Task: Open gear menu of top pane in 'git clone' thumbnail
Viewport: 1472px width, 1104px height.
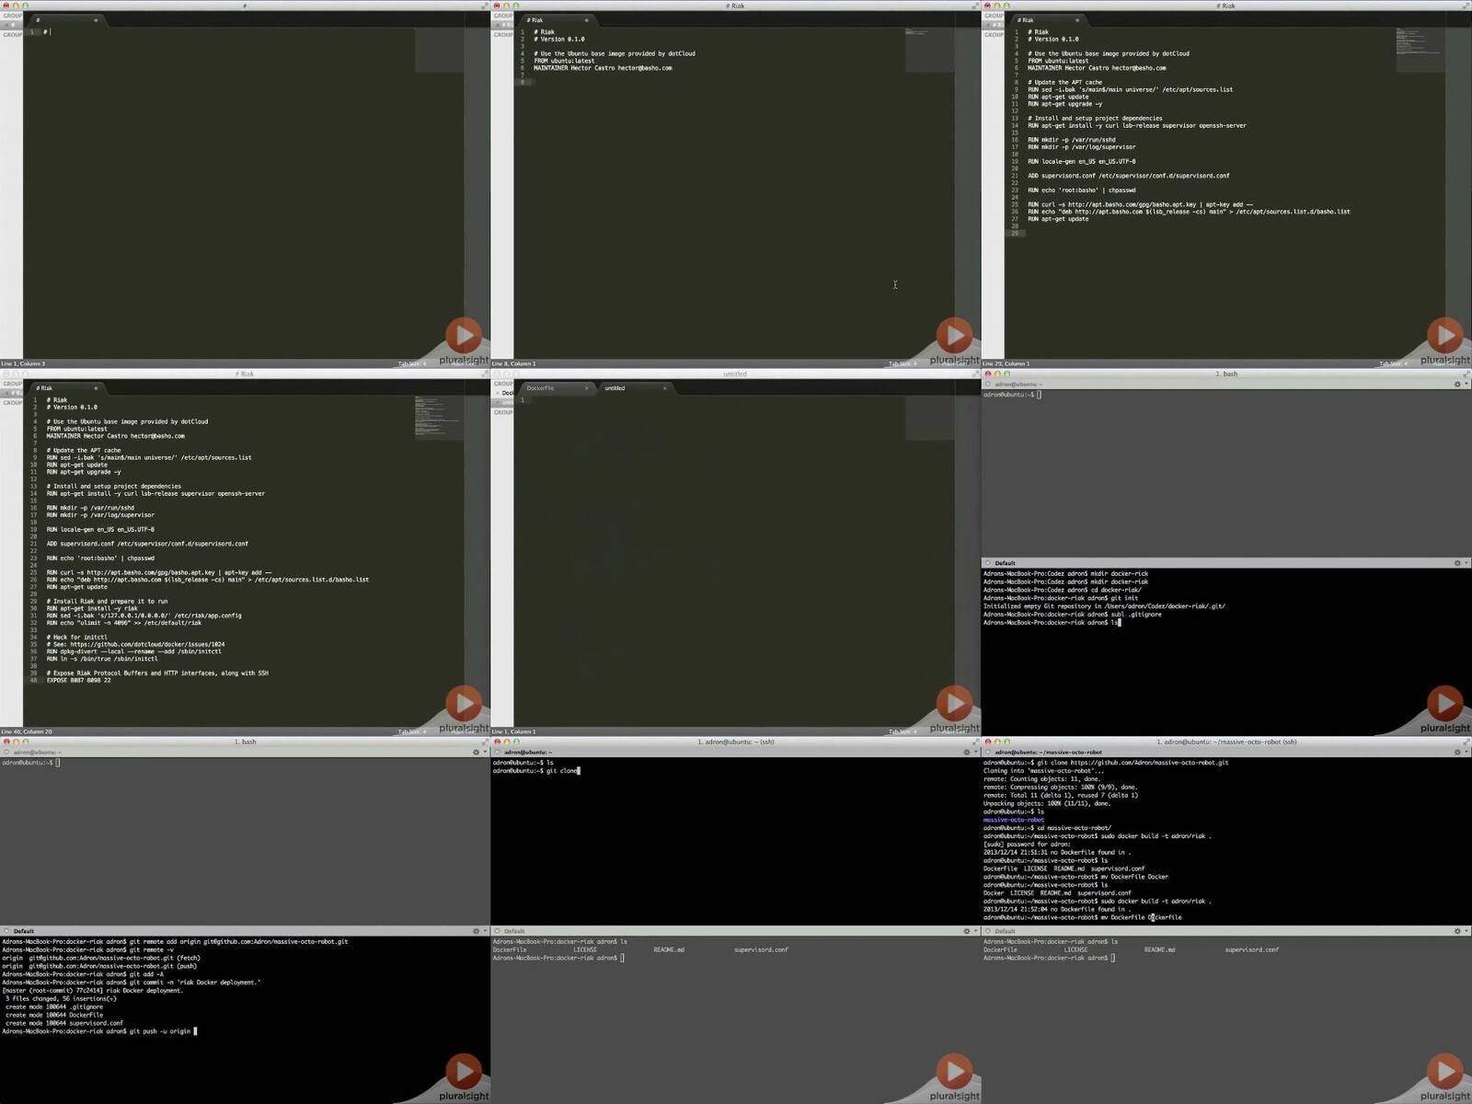Action: 966,752
